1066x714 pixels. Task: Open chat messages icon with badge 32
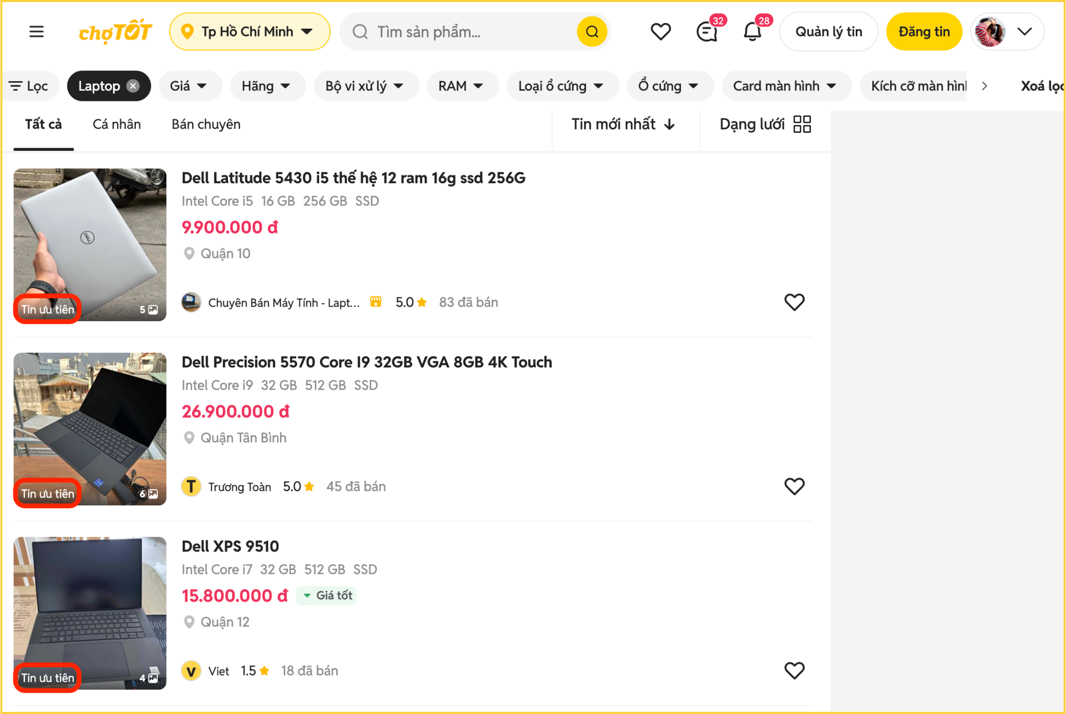(707, 32)
